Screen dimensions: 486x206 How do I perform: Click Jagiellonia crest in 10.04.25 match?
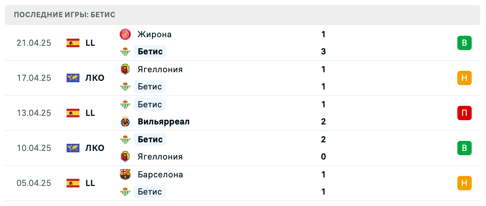tap(125, 157)
